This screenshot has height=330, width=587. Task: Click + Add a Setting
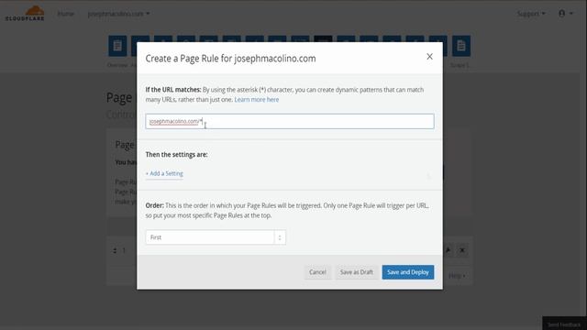[164, 173]
